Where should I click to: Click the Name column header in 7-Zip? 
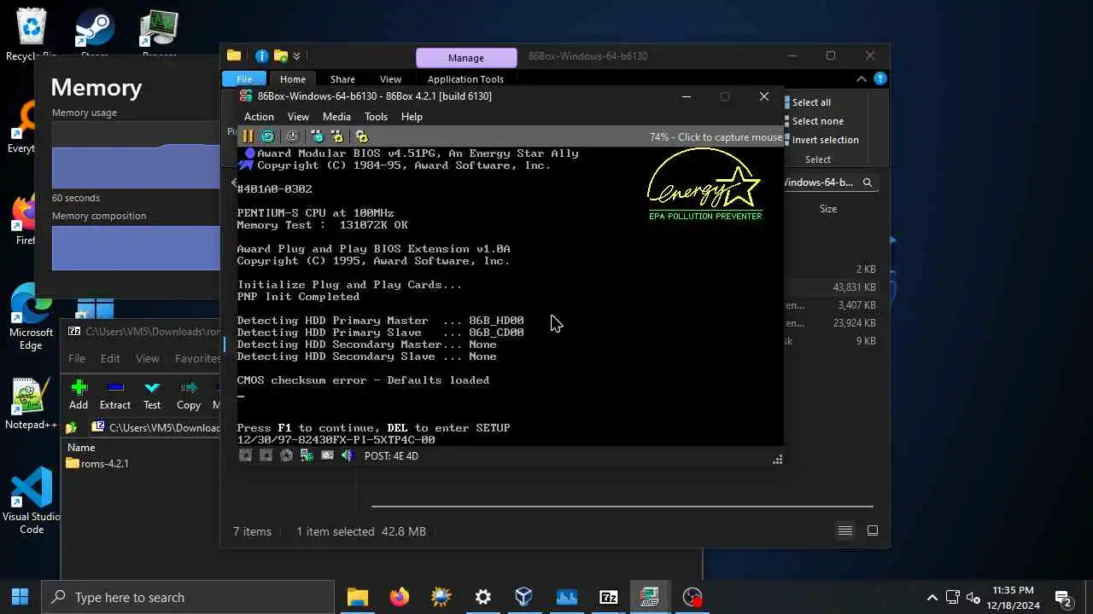pyautogui.click(x=81, y=448)
